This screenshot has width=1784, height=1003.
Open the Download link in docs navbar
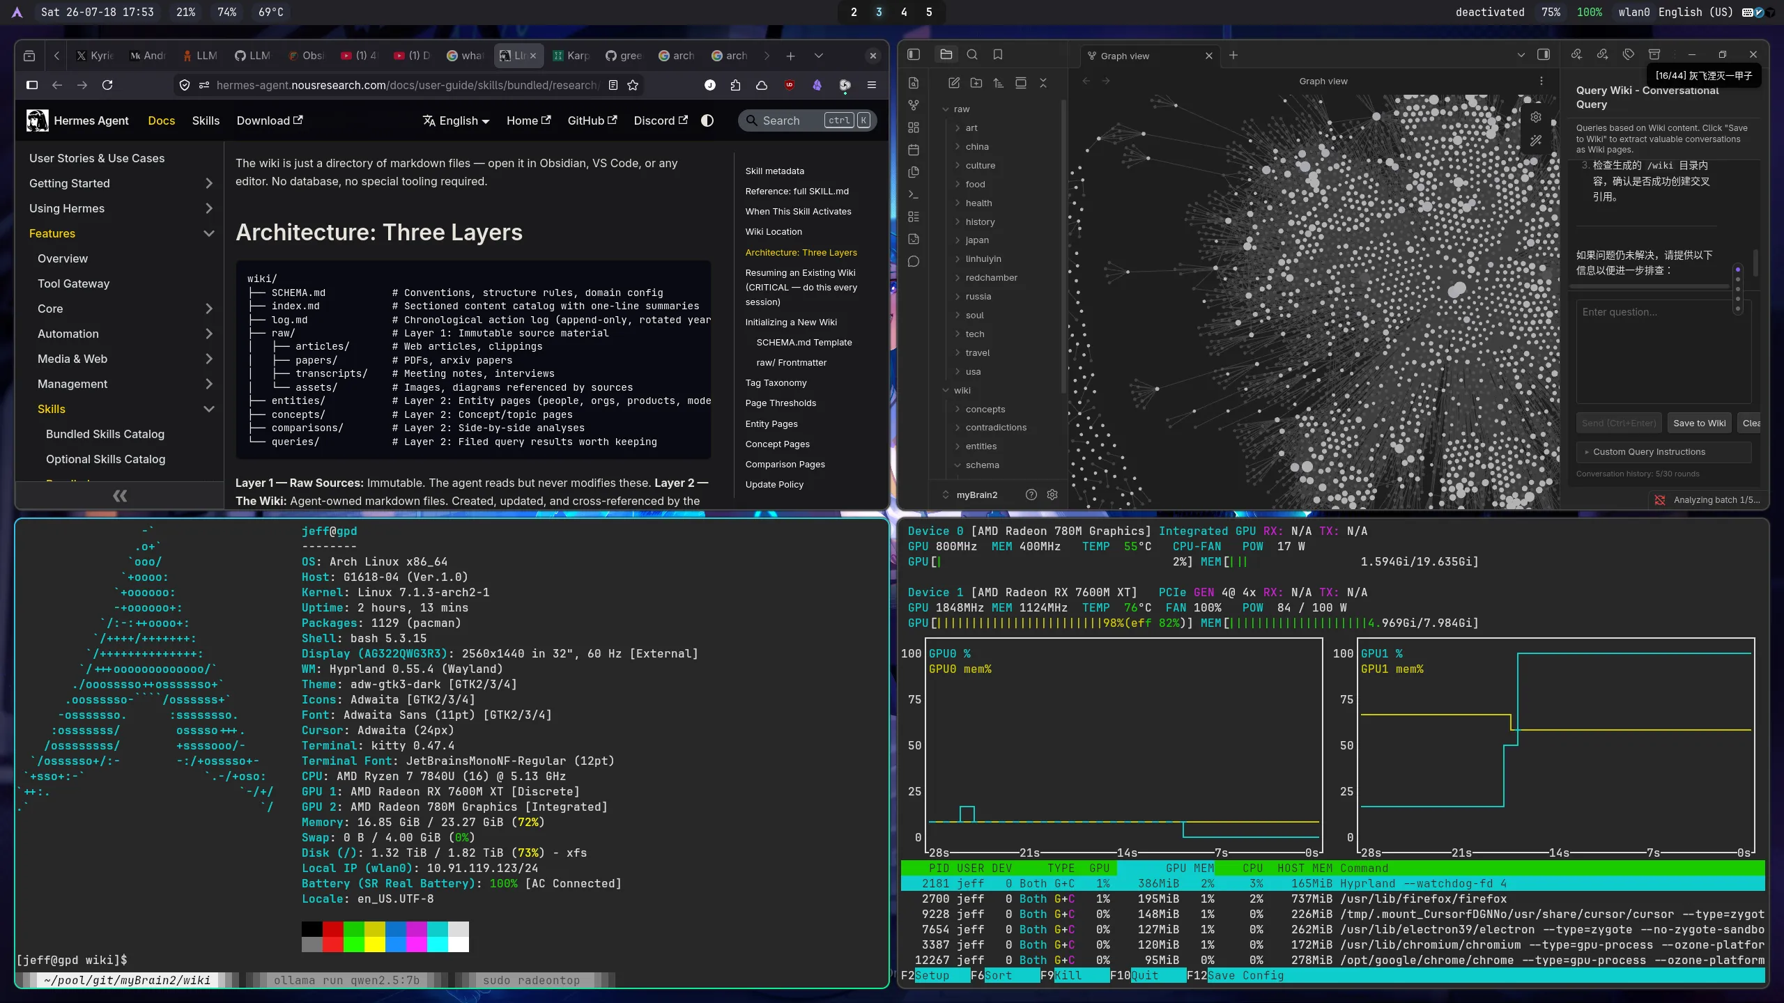pyautogui.click(x=270, y=120)
